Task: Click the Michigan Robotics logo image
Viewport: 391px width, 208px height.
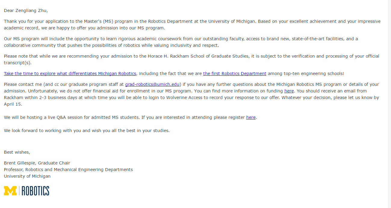Action: click(x=26, y=191)
